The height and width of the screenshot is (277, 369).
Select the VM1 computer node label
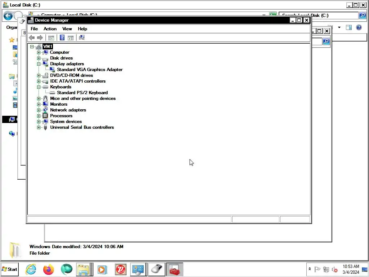48,47
